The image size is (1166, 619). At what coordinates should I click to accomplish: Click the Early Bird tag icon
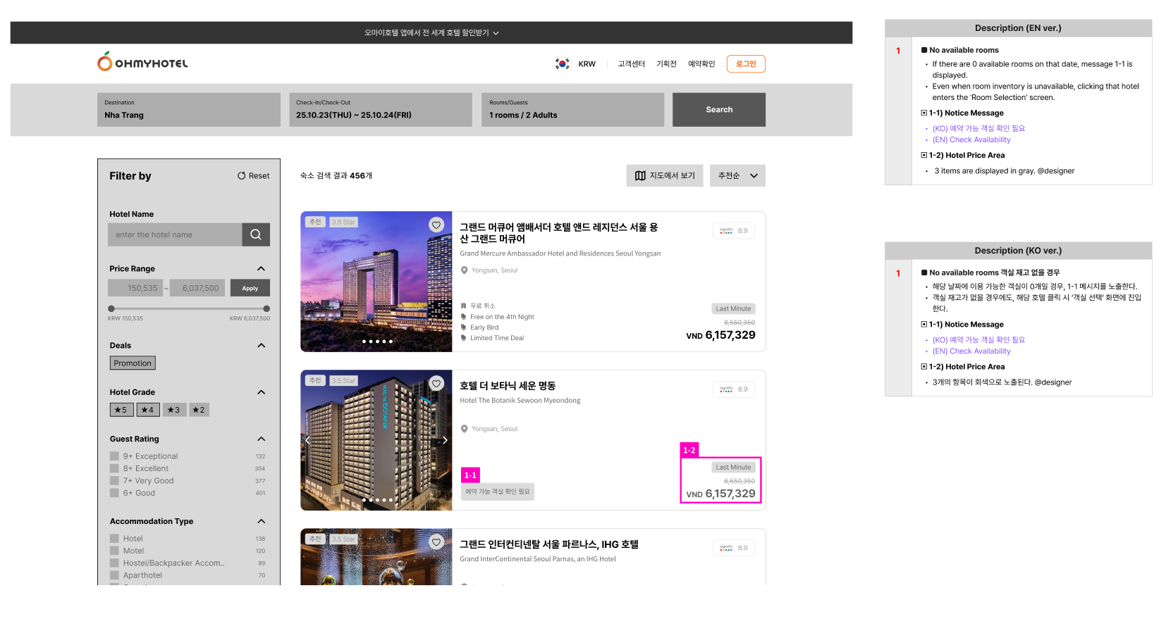point(464,327)
